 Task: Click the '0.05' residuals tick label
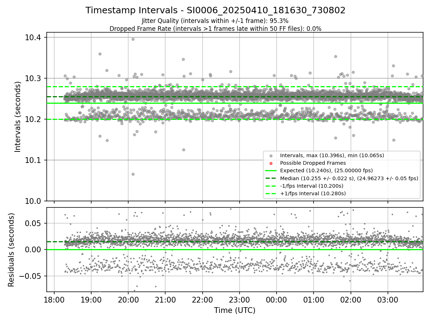33,223
